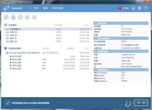Open the settings gear icon
The width and height of the screenshot is (152, 110).
pos(139,8)
